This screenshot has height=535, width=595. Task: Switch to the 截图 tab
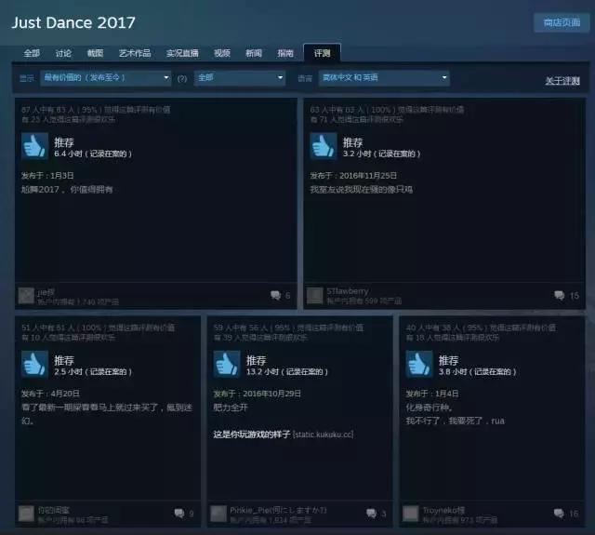click(x=95, y=53)
